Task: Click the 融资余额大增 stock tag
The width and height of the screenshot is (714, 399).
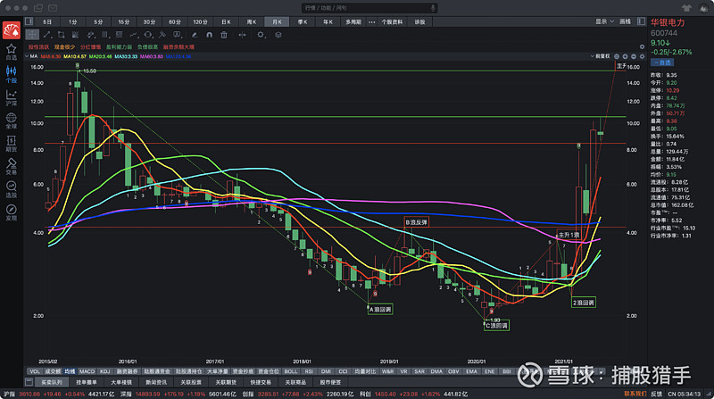Action: tap(179, 47)
